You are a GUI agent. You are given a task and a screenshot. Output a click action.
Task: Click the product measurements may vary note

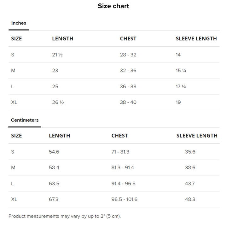pos(65,216)
